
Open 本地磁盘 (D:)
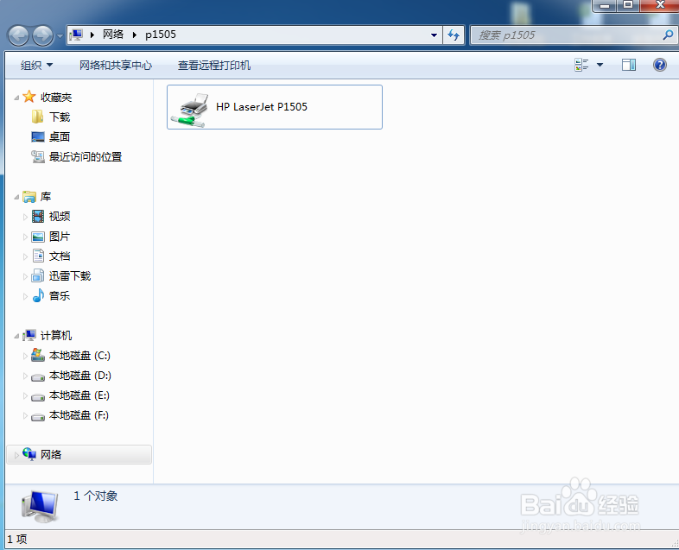(80, 376)
